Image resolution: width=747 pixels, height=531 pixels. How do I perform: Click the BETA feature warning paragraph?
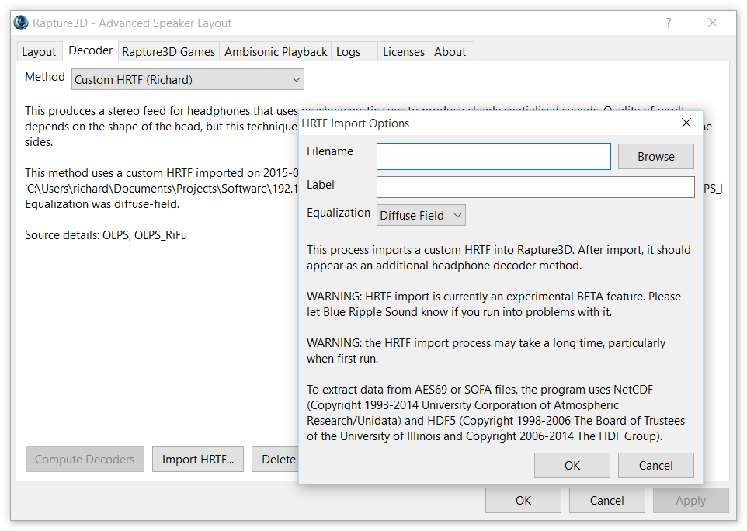tap(494, 304)
